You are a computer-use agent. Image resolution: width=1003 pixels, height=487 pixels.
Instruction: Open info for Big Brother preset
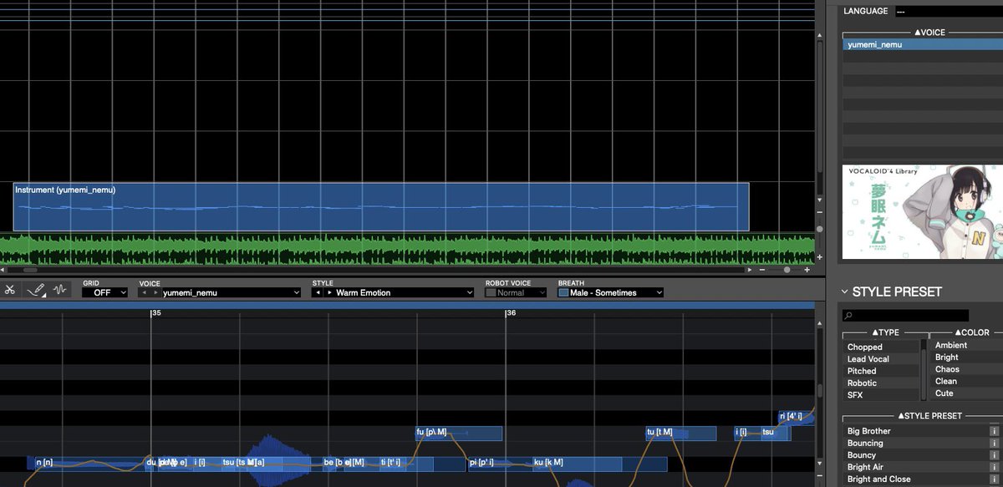coord(995,431)
